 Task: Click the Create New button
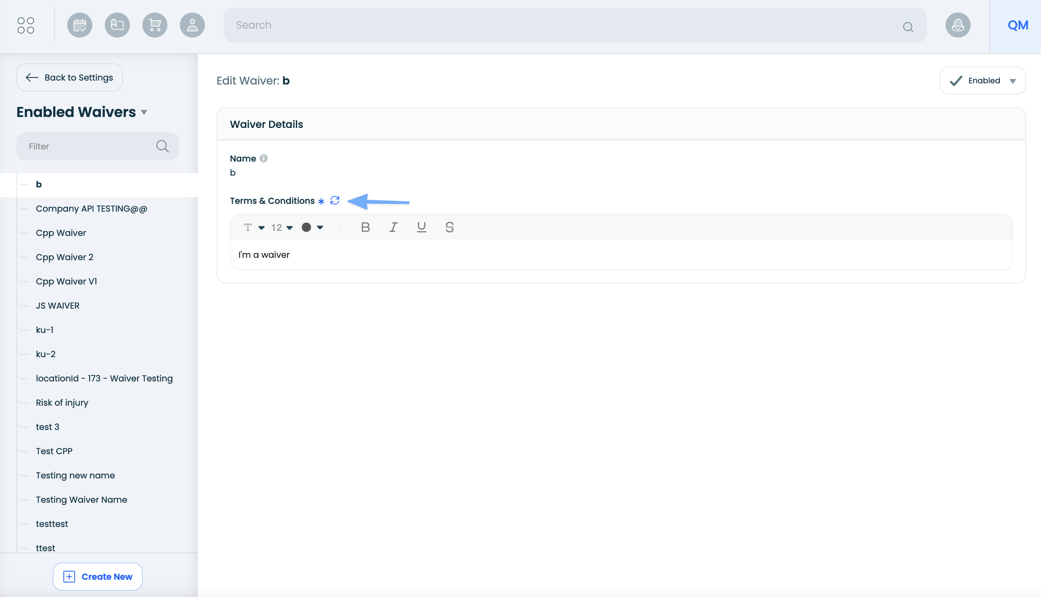[x=97, y=577]
